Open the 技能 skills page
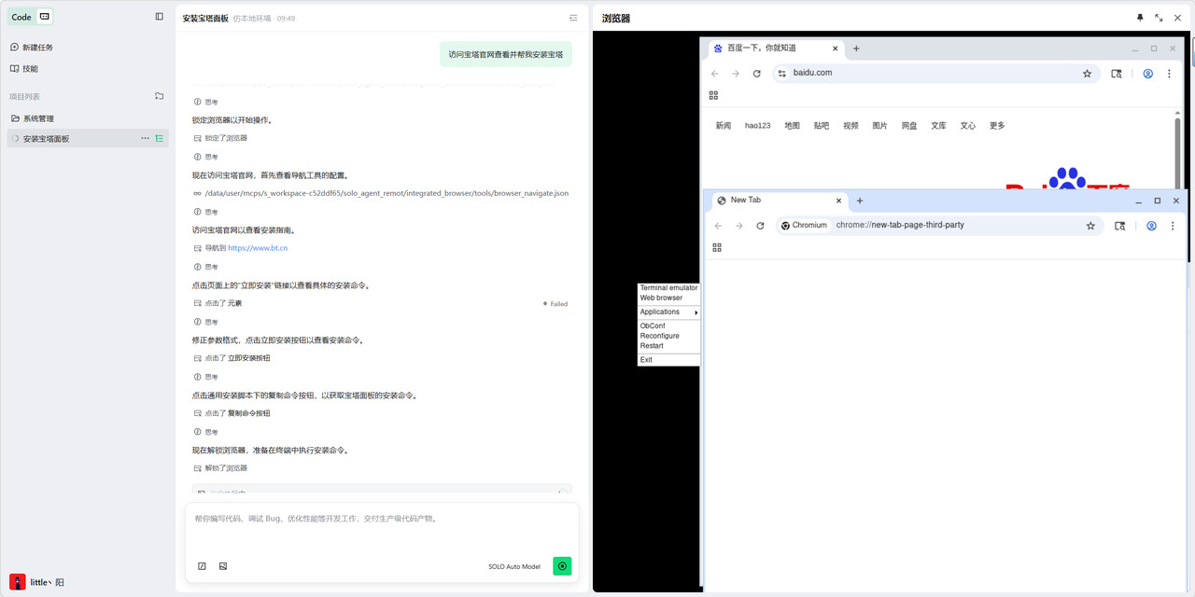The height and width of the screenshot is (597, 1195). click(x=24, y=68)
